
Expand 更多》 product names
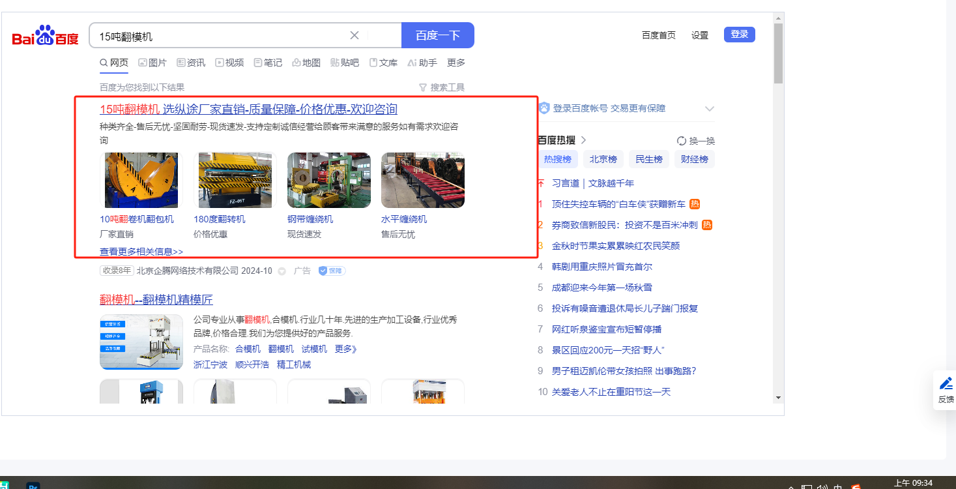346,349
